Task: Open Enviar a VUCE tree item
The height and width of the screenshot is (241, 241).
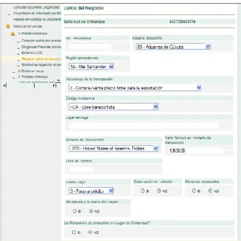Action: click(32, 53)
